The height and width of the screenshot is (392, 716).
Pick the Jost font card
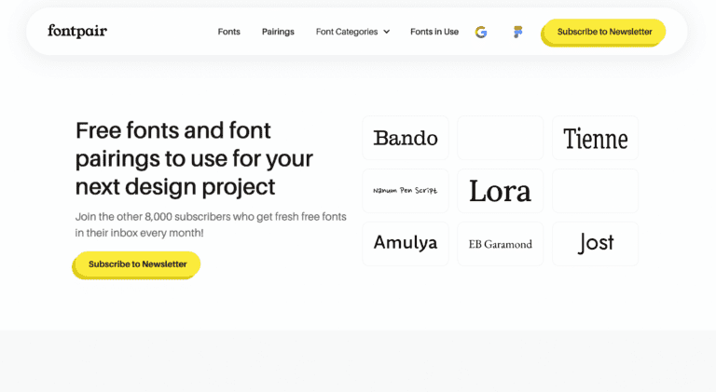595,243
